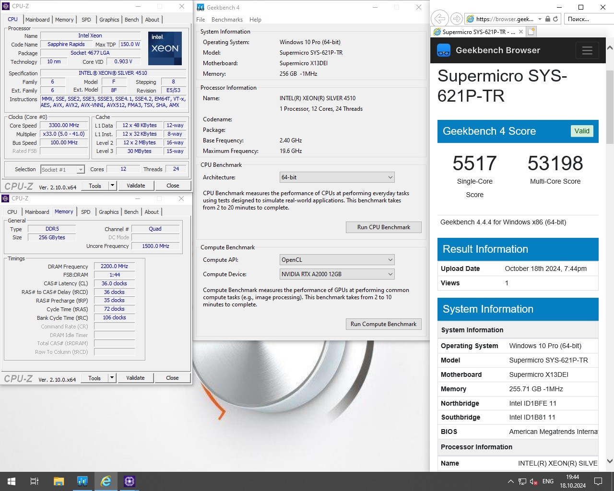This screenshot has height=491, width=614.
Task: Open File Explorer from the taskbar
Action: click(x=59, y=481)
